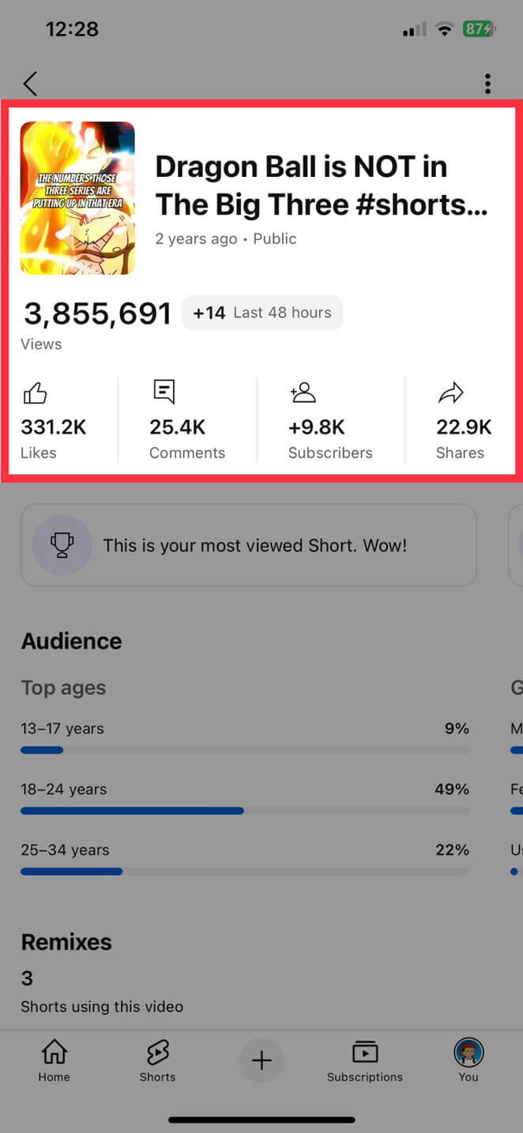
Task: Open the Dragon Ball Short thumbnail
Action: coord(77,197)
